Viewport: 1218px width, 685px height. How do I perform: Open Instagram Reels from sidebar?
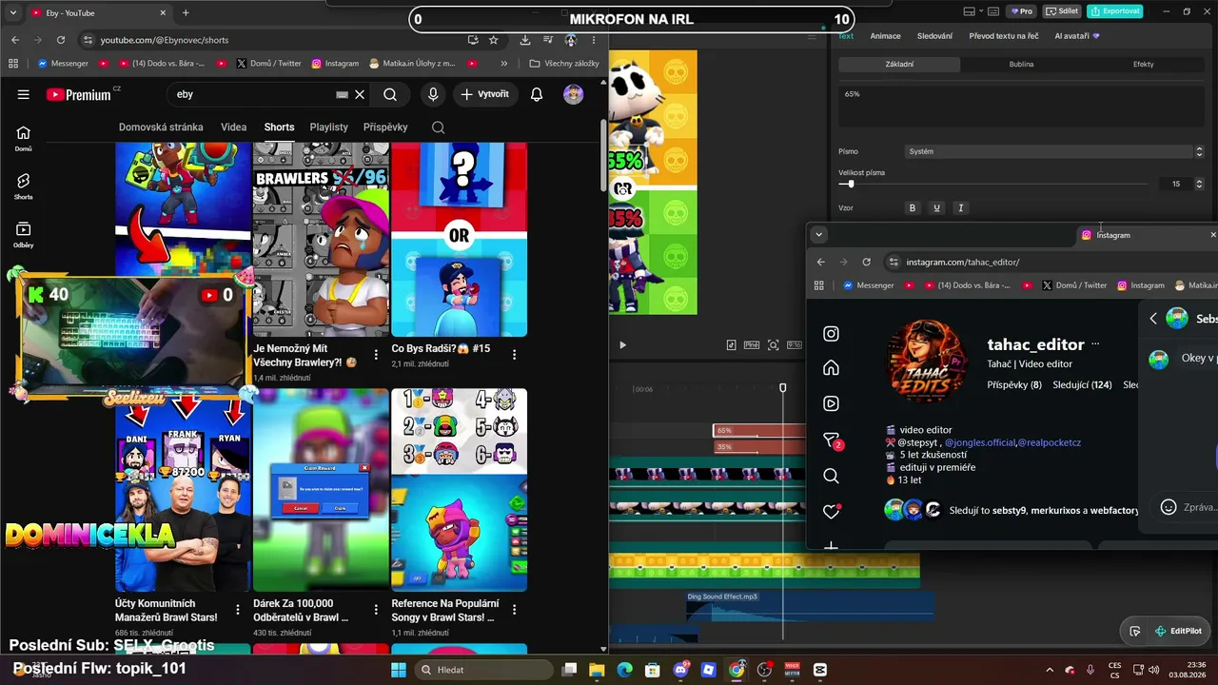[831, 403]
